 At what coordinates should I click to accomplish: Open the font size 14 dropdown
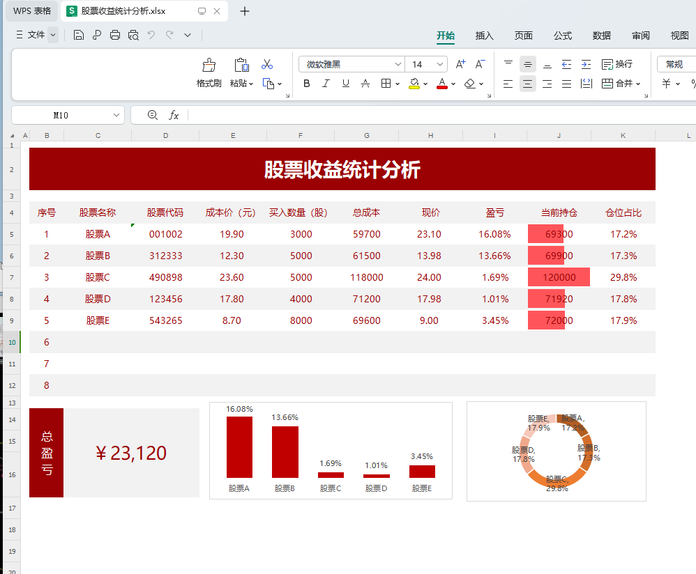(439, 63)
